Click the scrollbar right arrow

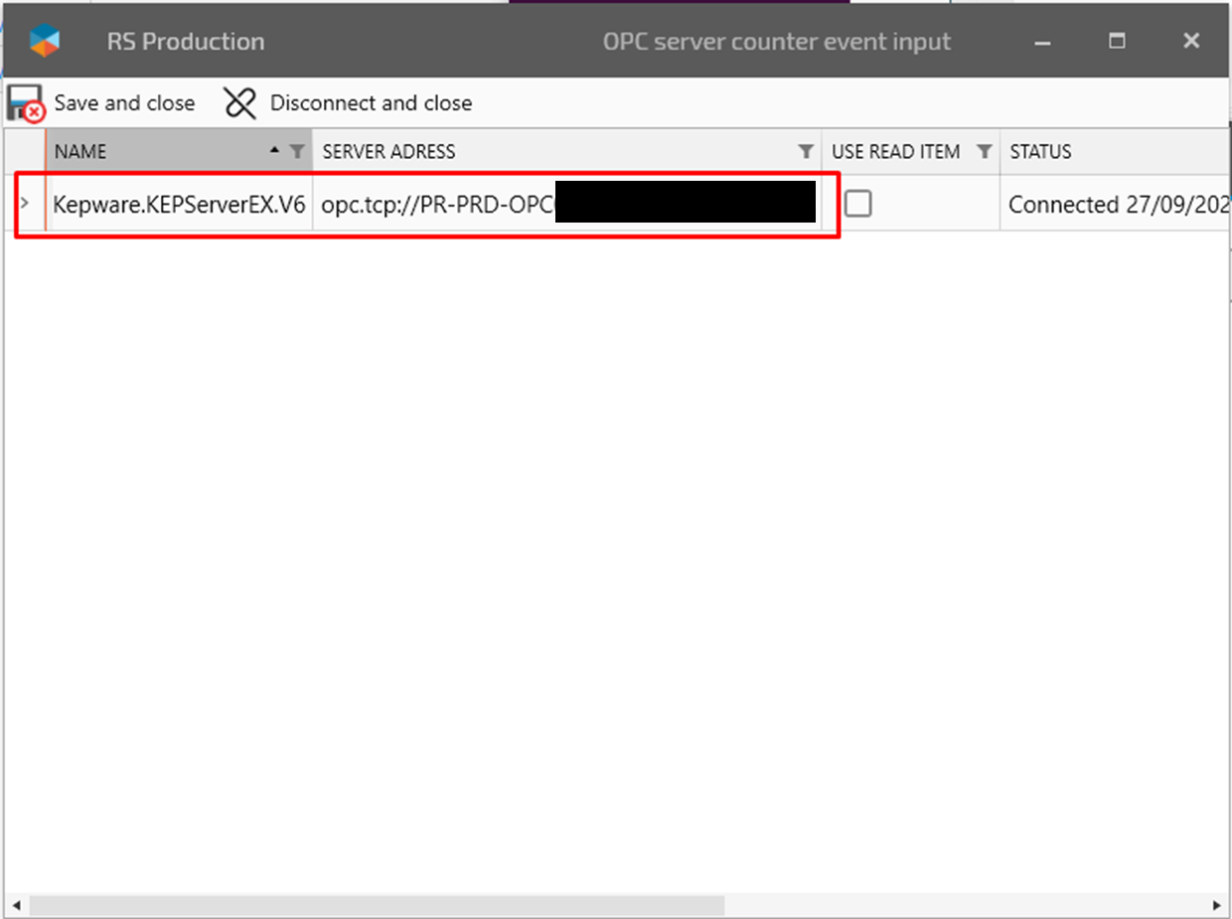point(1215,905)
